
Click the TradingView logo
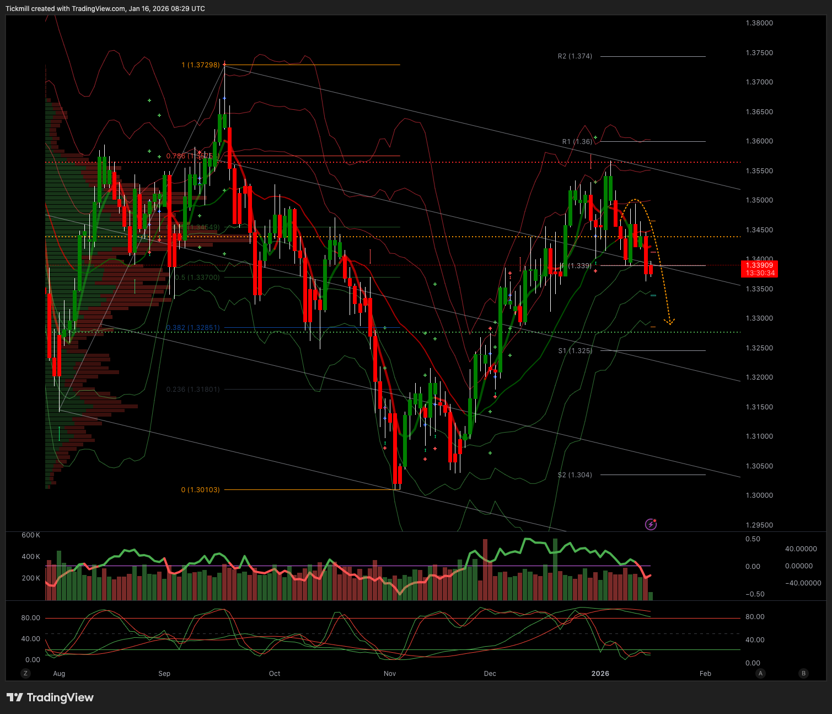(x=50, y=697)
